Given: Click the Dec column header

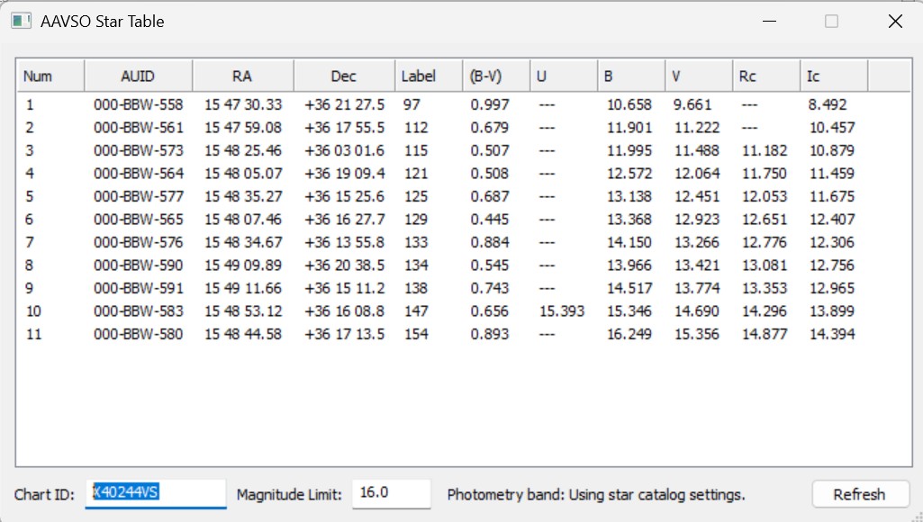Looking at the screenshot, I should point(344,76).
